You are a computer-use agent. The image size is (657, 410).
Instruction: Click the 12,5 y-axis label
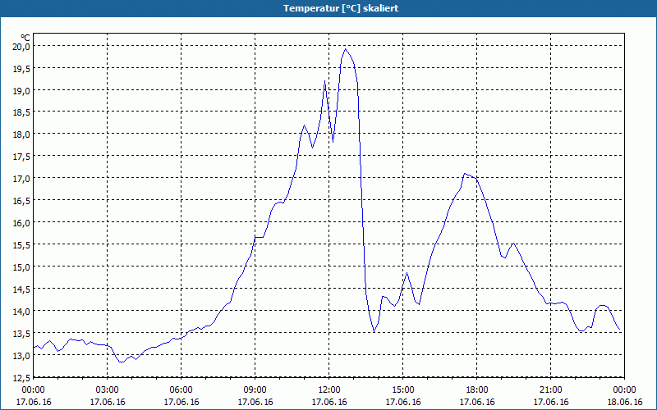point(20,378)
